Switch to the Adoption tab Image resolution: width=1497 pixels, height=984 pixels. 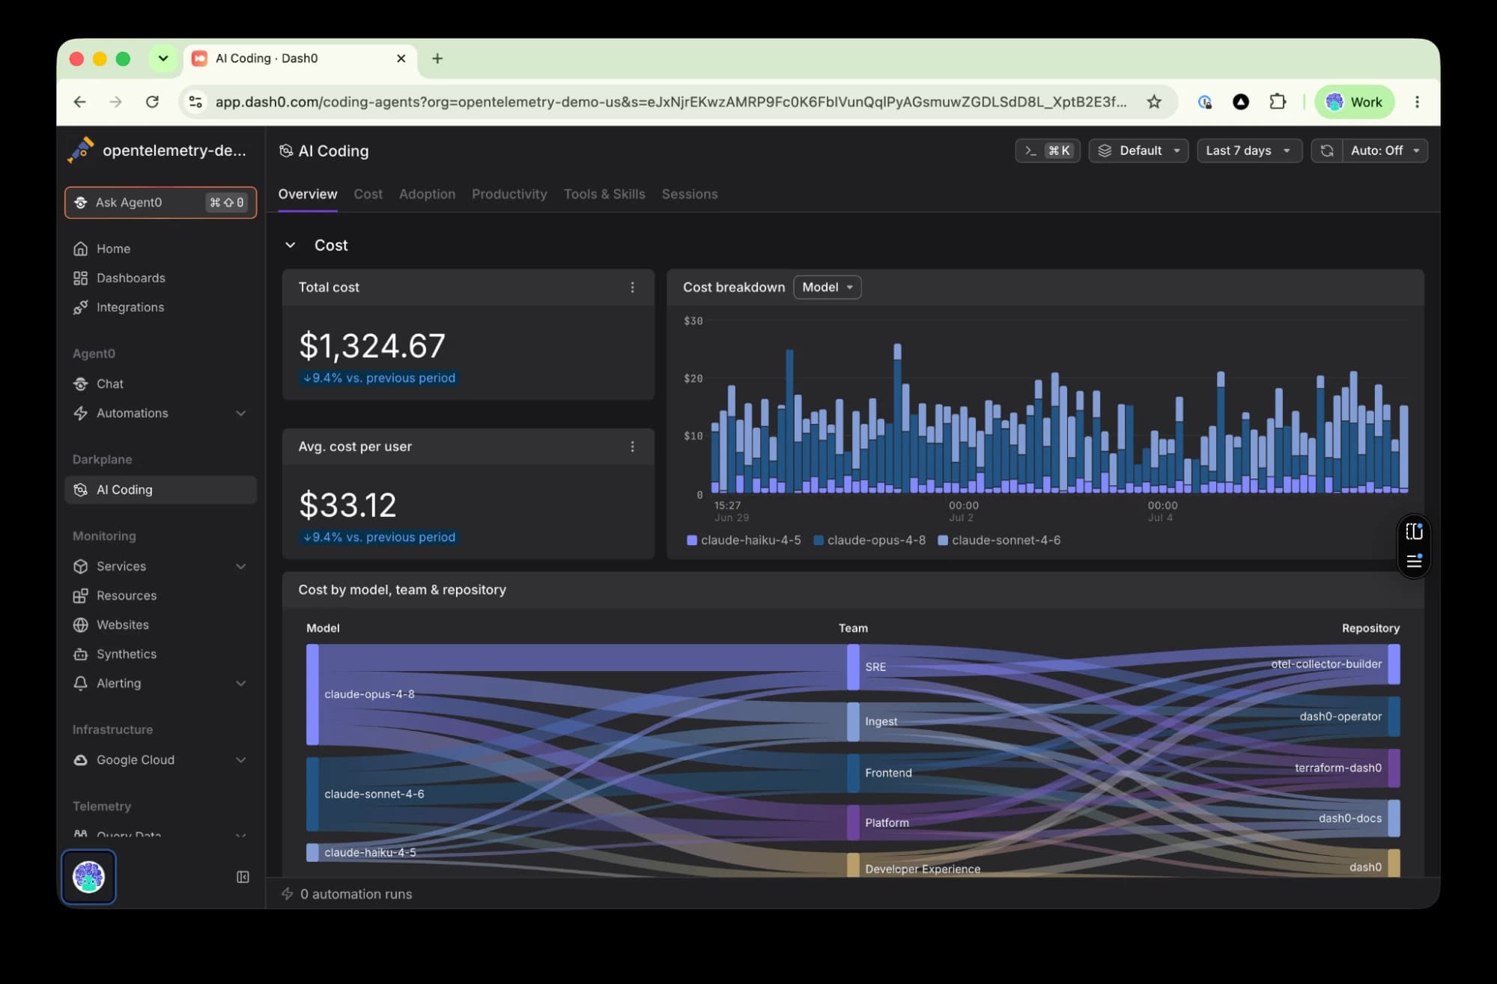427,194
